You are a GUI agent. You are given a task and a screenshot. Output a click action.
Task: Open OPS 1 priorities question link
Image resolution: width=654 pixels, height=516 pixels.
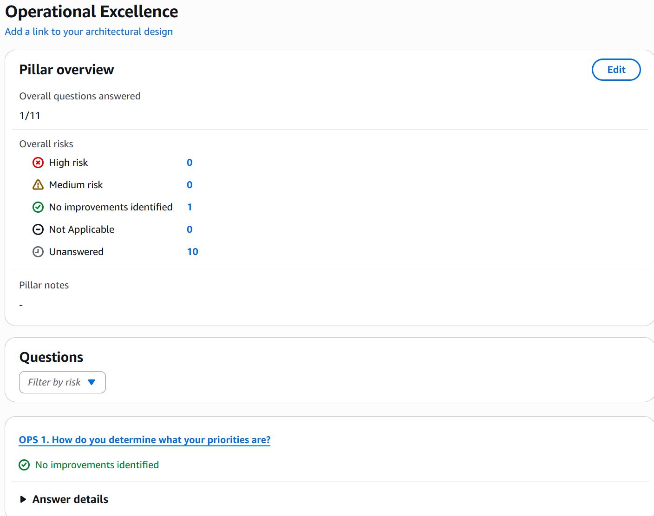[144, 440]
